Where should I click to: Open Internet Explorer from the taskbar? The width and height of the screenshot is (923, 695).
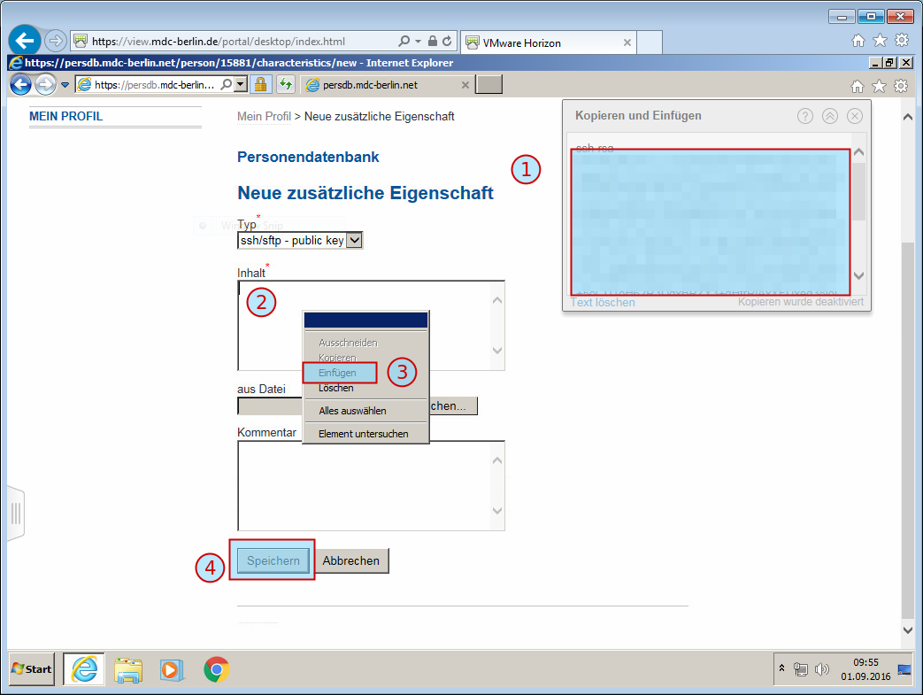tap(83, 669)
